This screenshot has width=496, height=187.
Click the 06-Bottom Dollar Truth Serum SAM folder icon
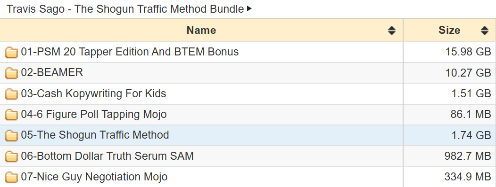coord(11,156)
